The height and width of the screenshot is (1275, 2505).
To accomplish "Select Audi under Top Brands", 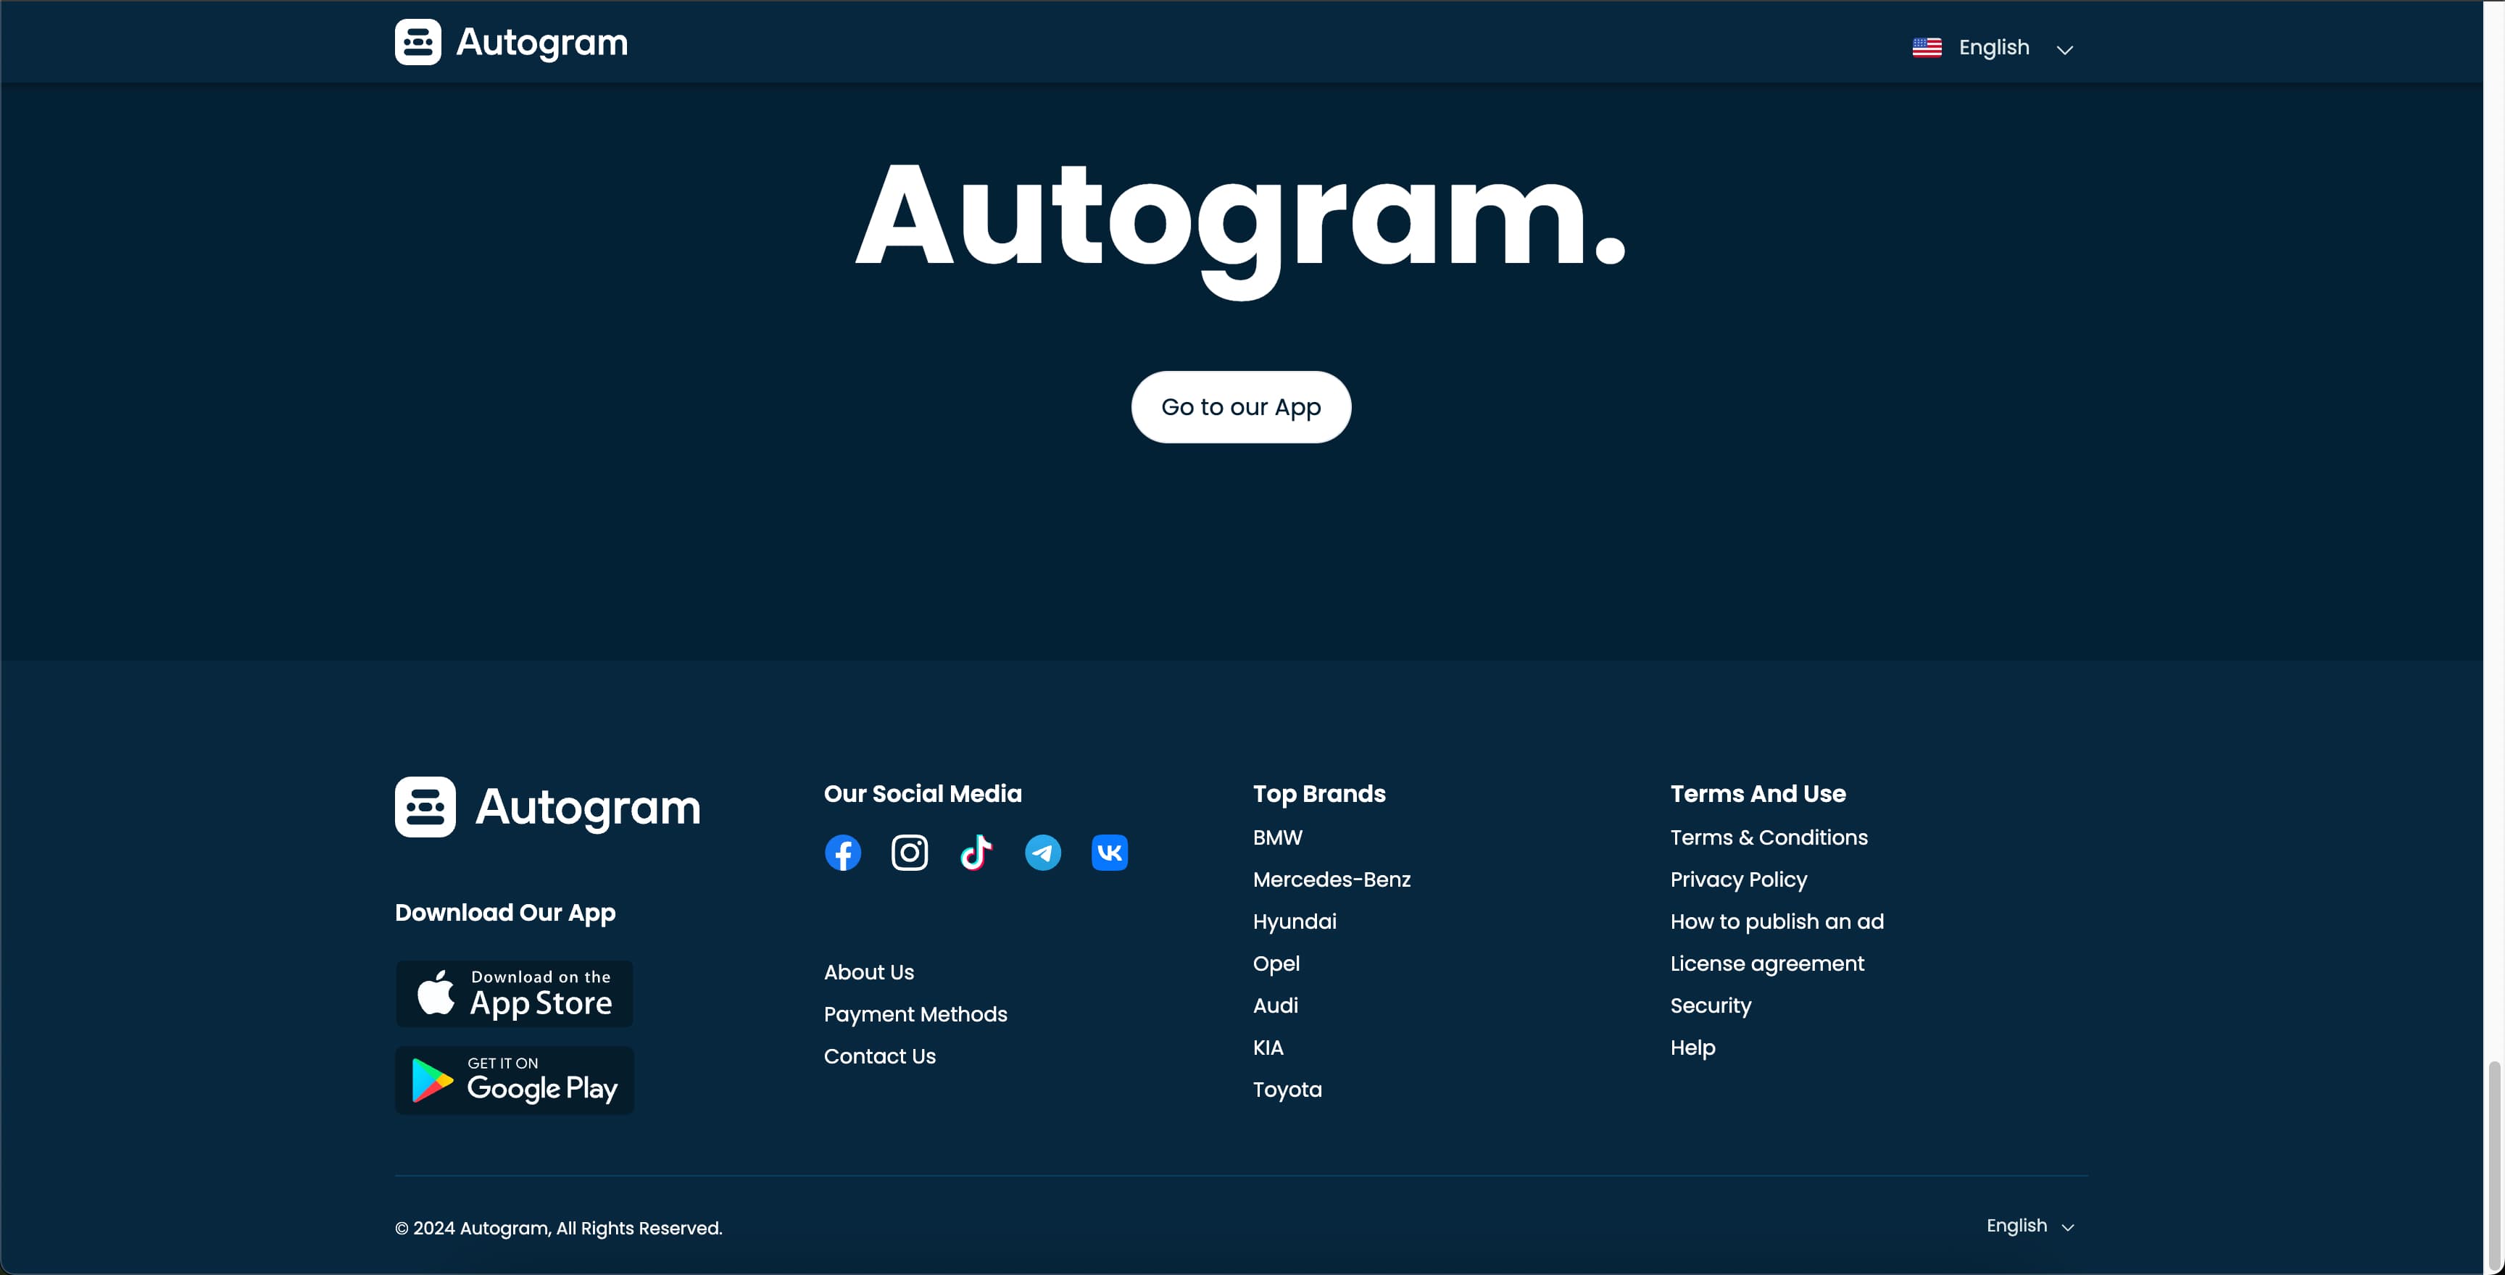I will [x=1275, y=1006].
